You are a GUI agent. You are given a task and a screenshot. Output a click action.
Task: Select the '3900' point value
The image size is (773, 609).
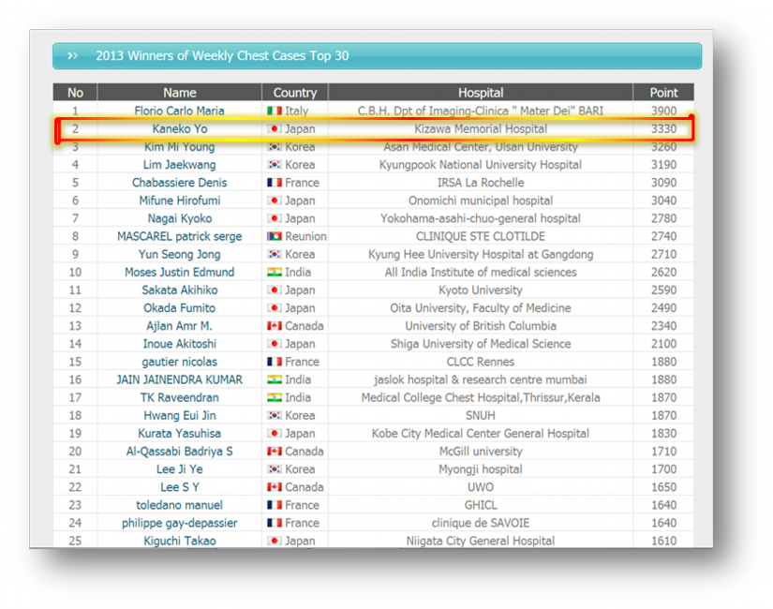coord(663,111)
